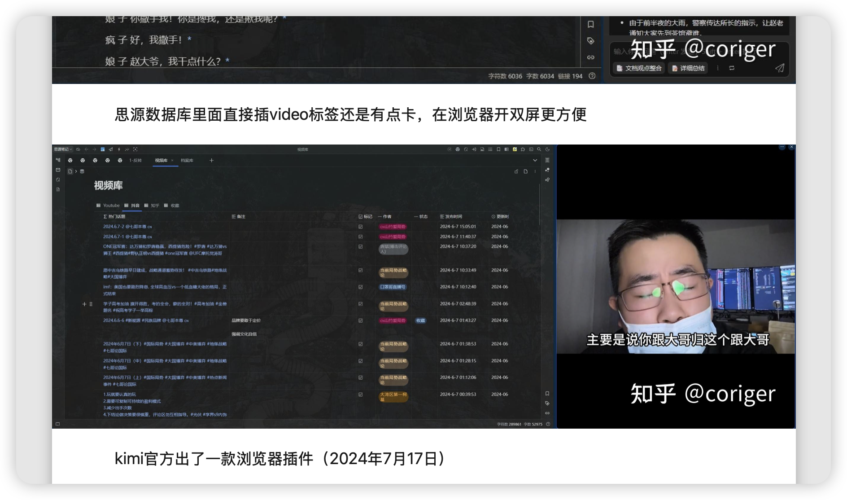Switch to the 收藏 database view
The height and width of the screenshot is (500, 847).
click(171, 206)
